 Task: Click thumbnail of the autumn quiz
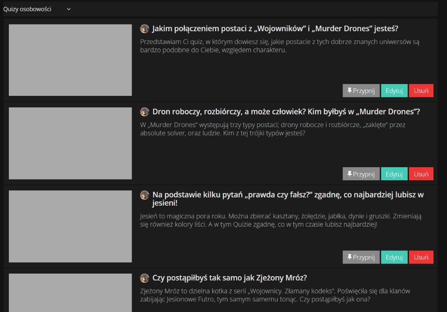click(x=70, y=226)
